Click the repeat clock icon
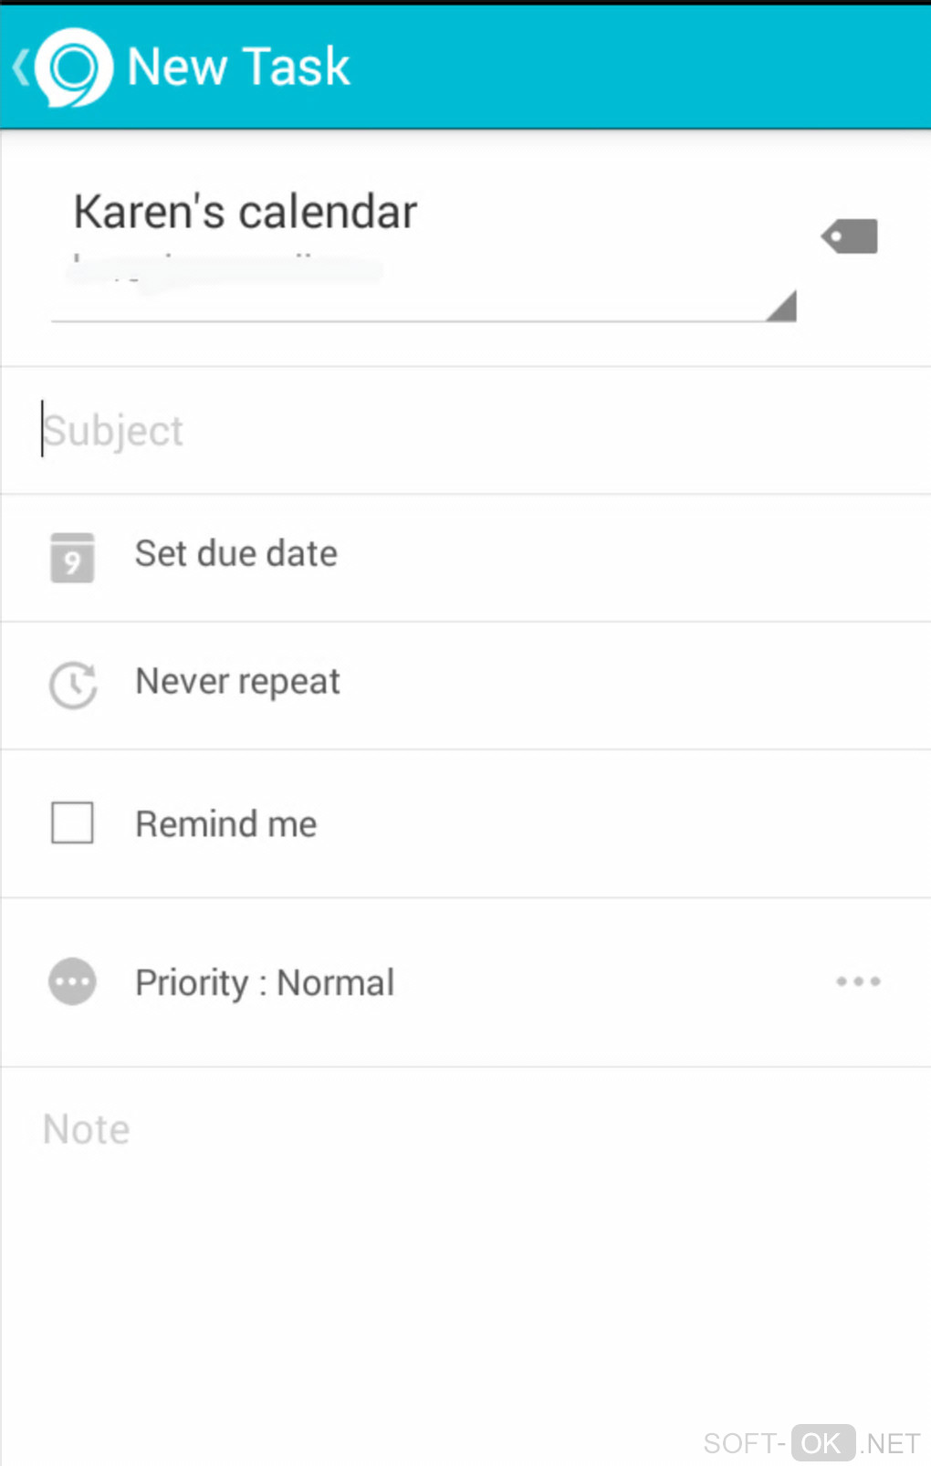The width and height of the screenshot is (931, 1466). tap(73, 685)
